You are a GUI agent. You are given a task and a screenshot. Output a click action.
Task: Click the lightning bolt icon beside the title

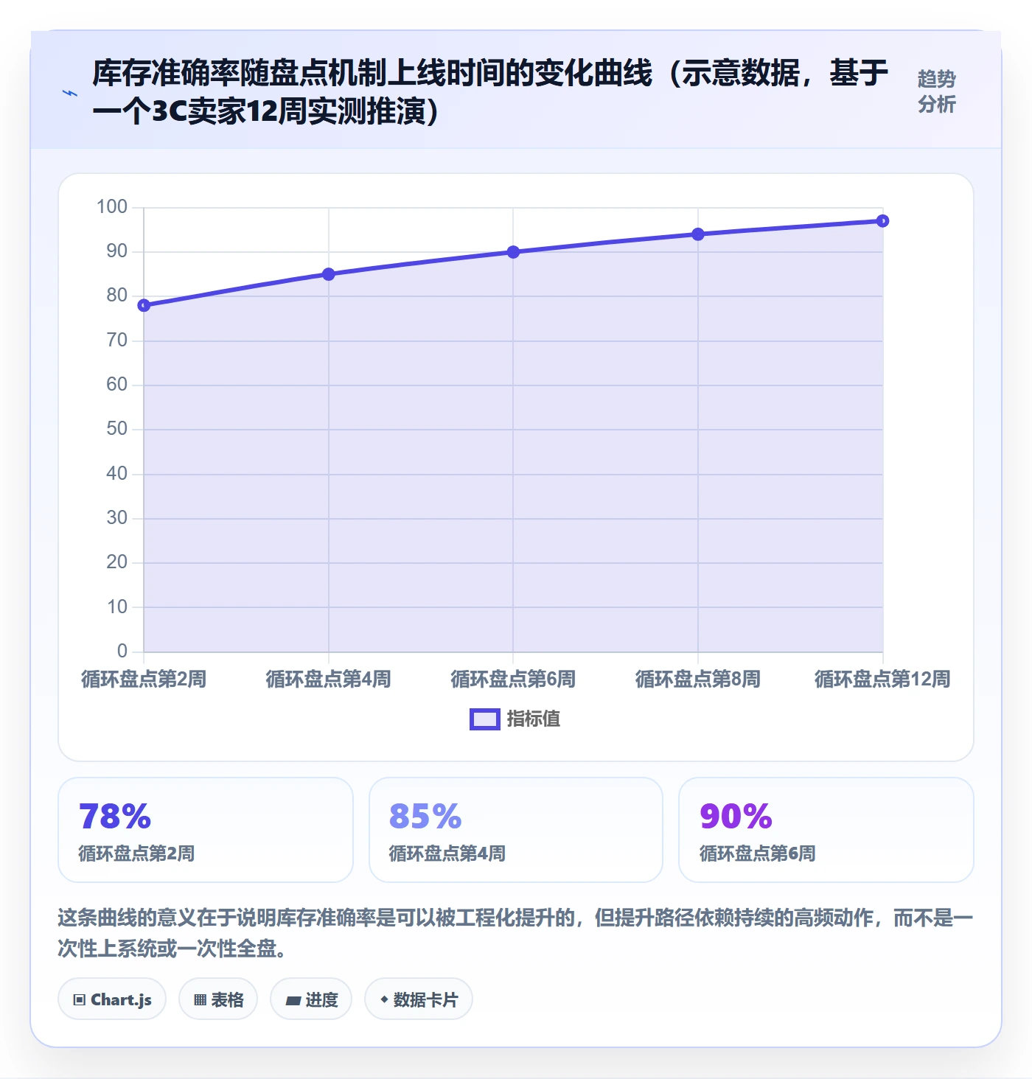click(70, 93)
